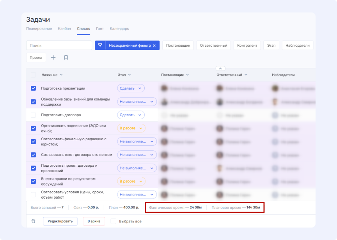Enable the Выбрать все checkbox
Viewport: 337px width, 240px height.
coord(114,221)
